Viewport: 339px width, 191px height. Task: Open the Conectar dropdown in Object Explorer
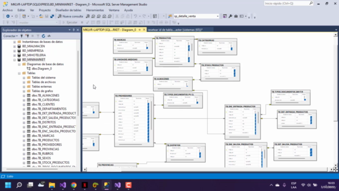pos(11,36)
